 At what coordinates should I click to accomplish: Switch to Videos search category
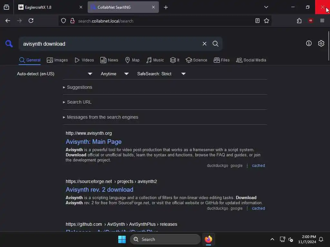point(84,60)
